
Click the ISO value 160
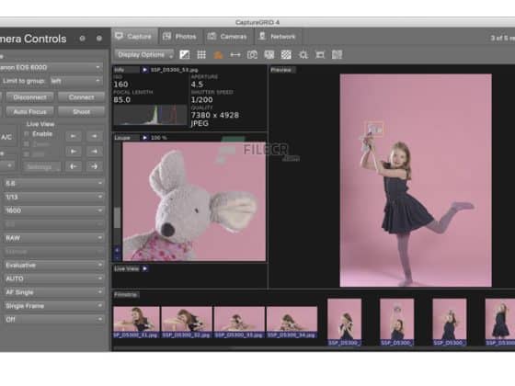(120, 85)
